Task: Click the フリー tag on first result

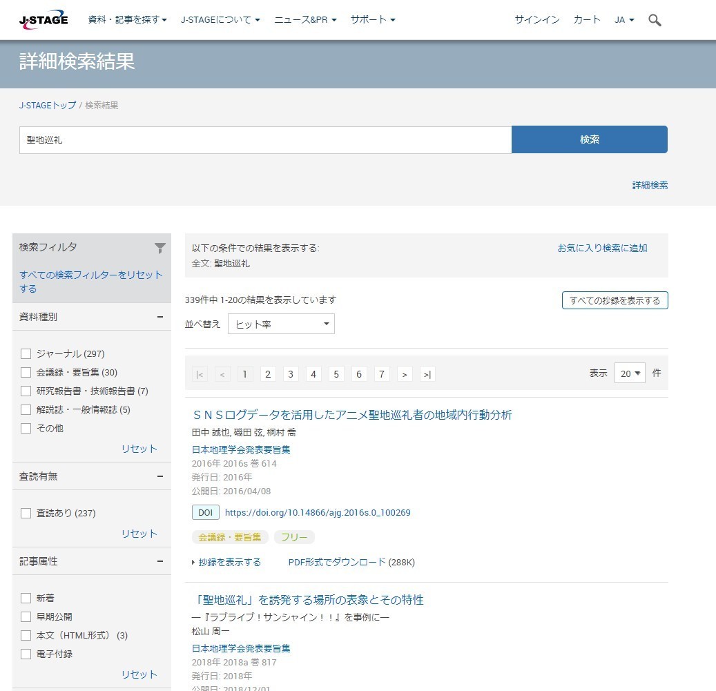Action: pos(294,537)
